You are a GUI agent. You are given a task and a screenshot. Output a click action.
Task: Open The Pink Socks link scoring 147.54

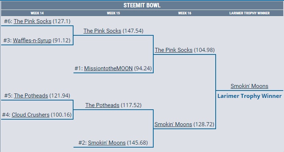point(102,31)
